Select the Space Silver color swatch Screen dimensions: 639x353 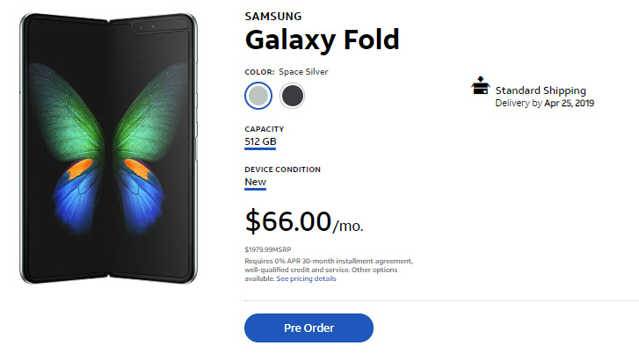[x=258, y=96]
